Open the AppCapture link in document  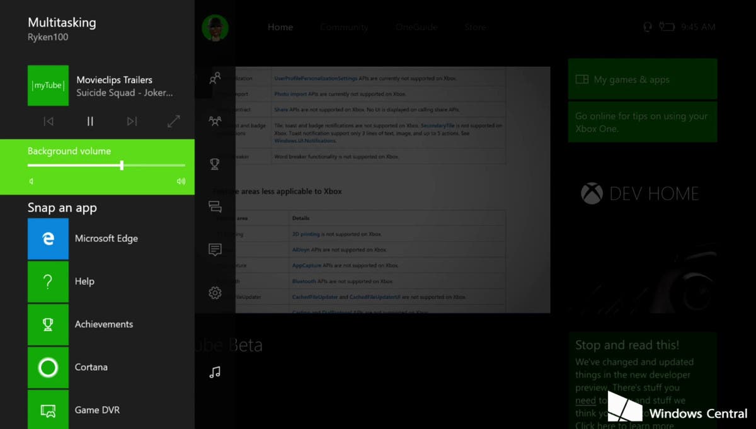(x=306, y=265)
